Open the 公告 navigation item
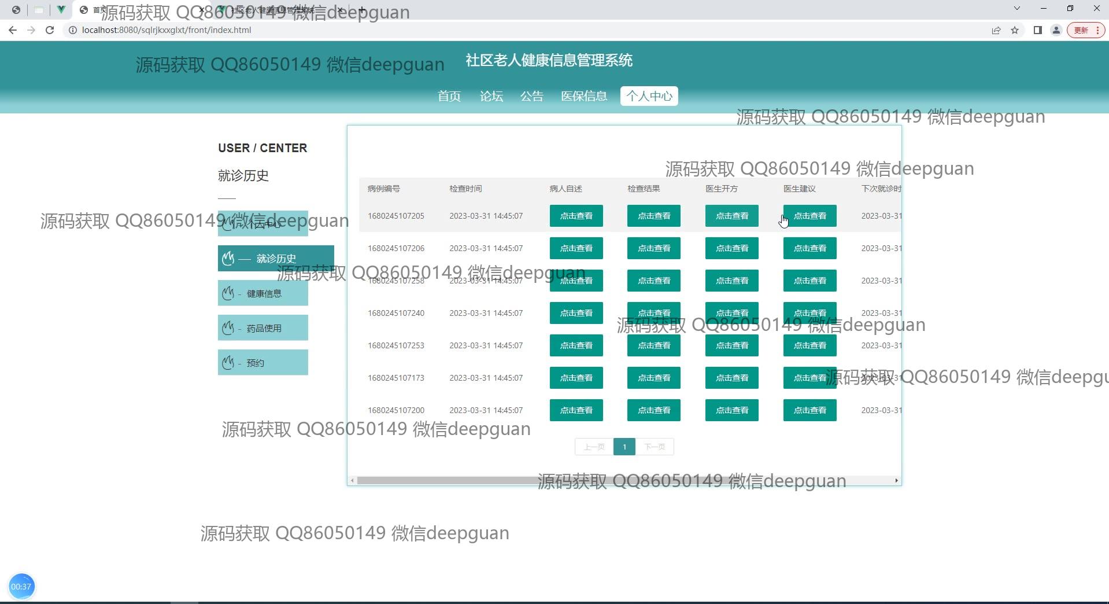This screenshot has height=604, width=1109. [x=531, y=96]
